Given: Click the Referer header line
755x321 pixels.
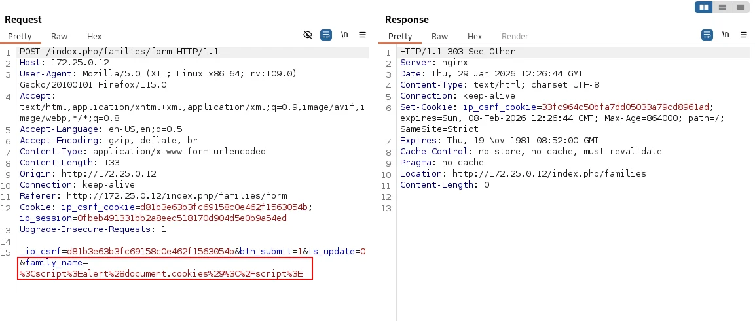Looking at the screenshot, I should [x=153, y=195].
